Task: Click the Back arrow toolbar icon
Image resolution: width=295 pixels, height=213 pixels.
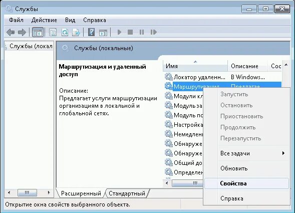Action: coord(11,32)
